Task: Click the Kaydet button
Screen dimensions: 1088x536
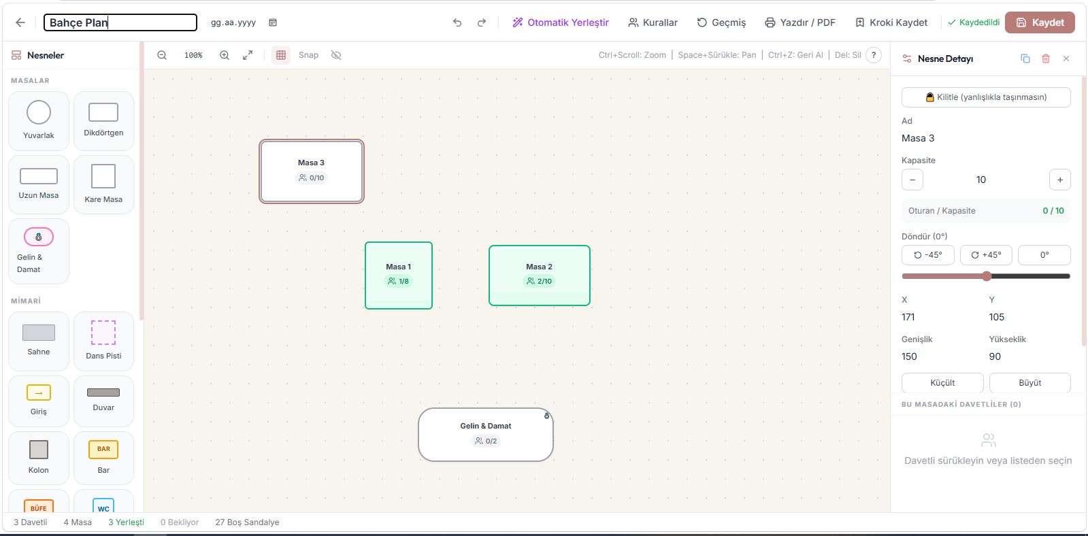Action: pos(1040,22)
